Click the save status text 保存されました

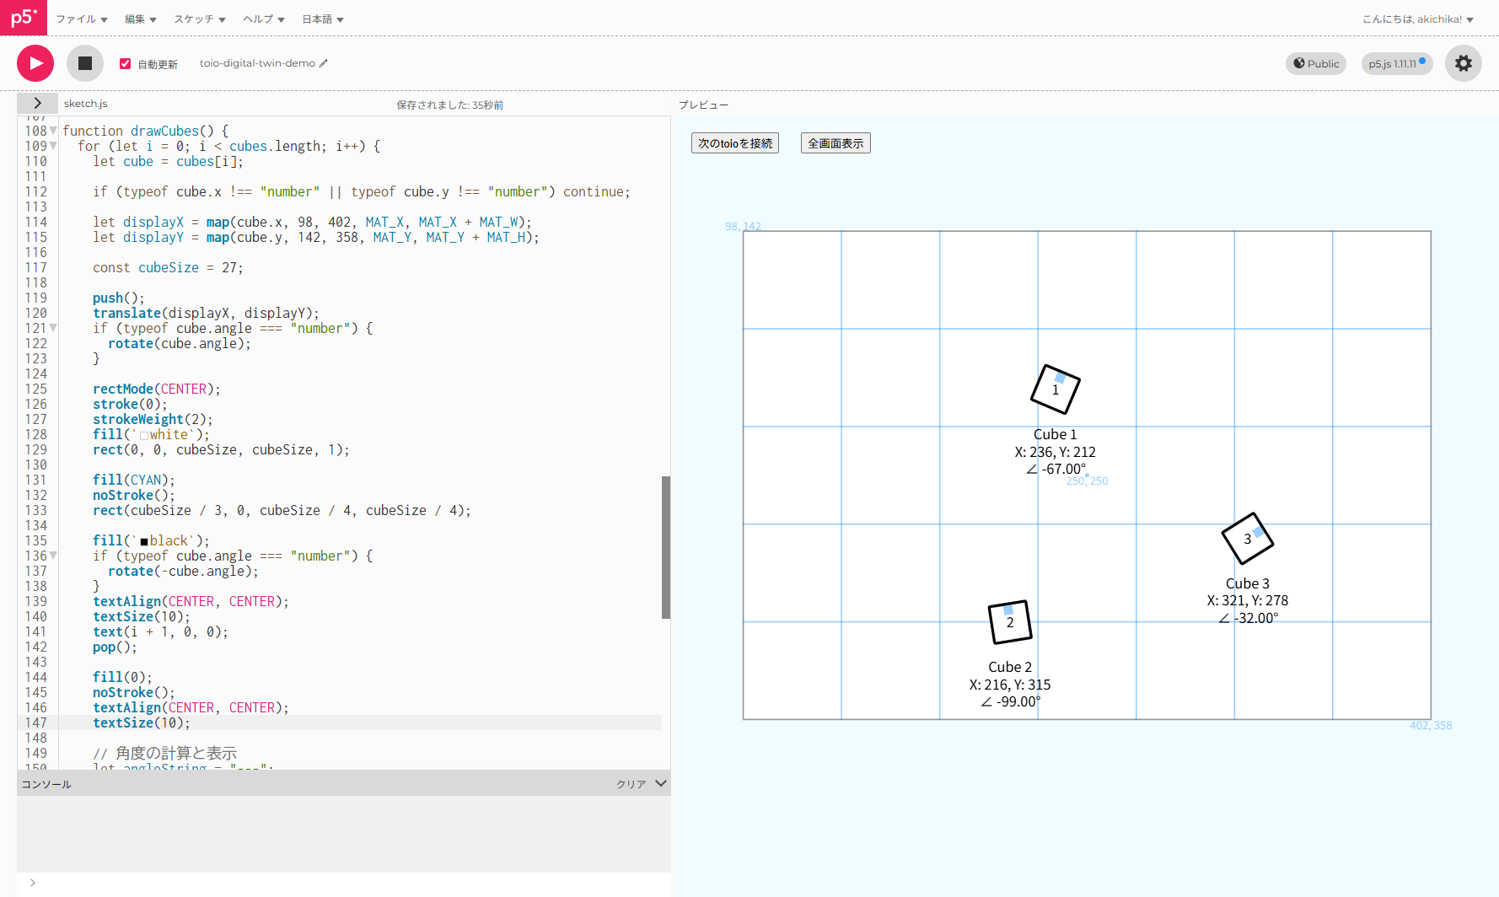450,105
